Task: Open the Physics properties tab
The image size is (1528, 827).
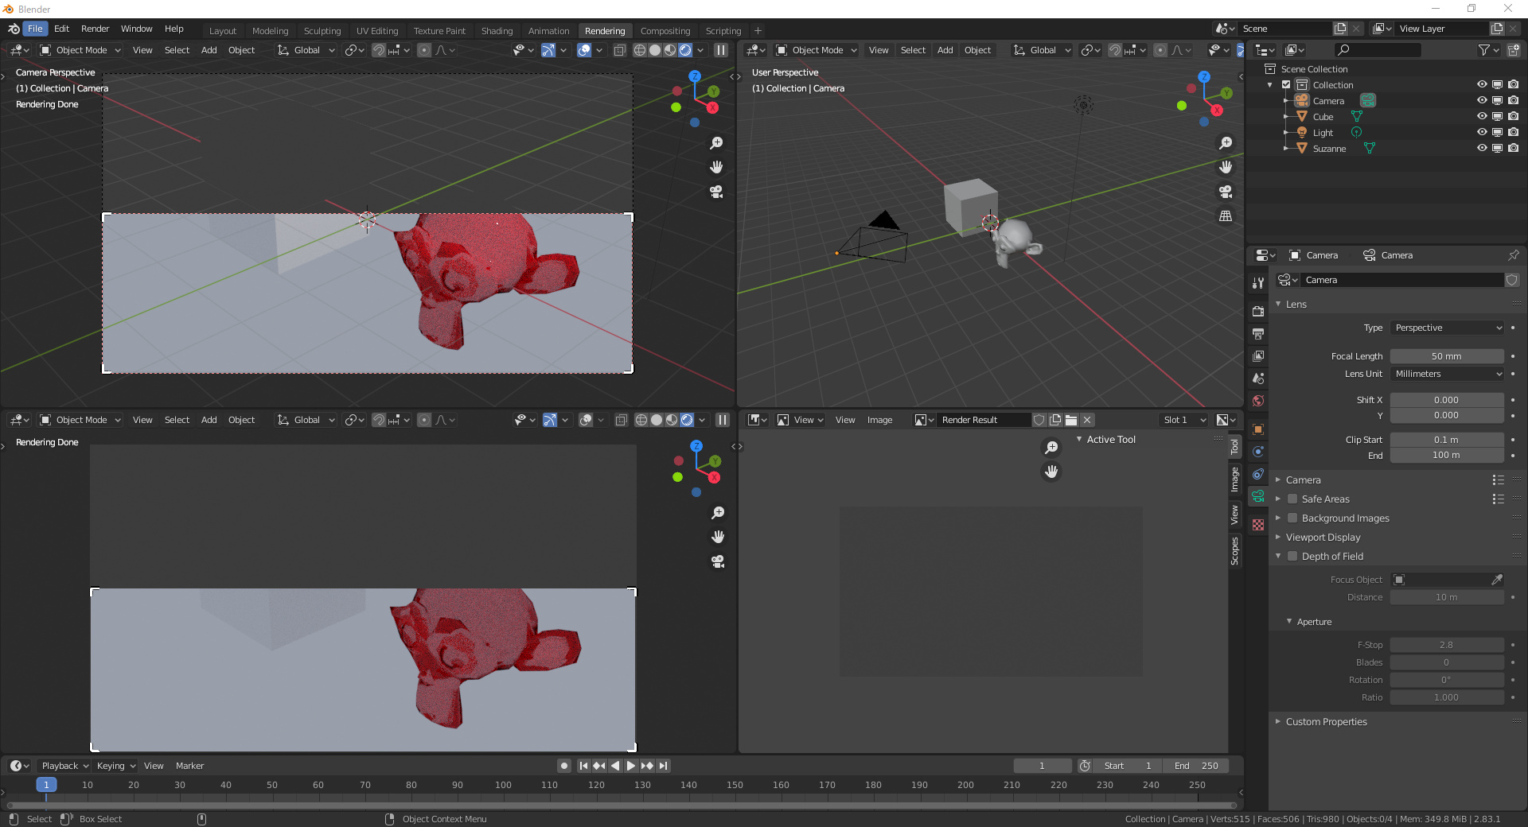Action: [x=1258, y=452]
